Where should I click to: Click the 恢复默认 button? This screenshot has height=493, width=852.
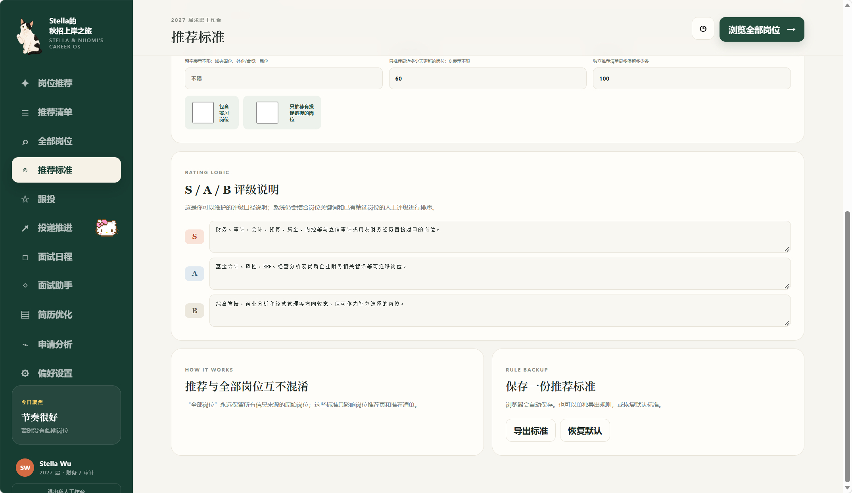click(x=585, y=431)
